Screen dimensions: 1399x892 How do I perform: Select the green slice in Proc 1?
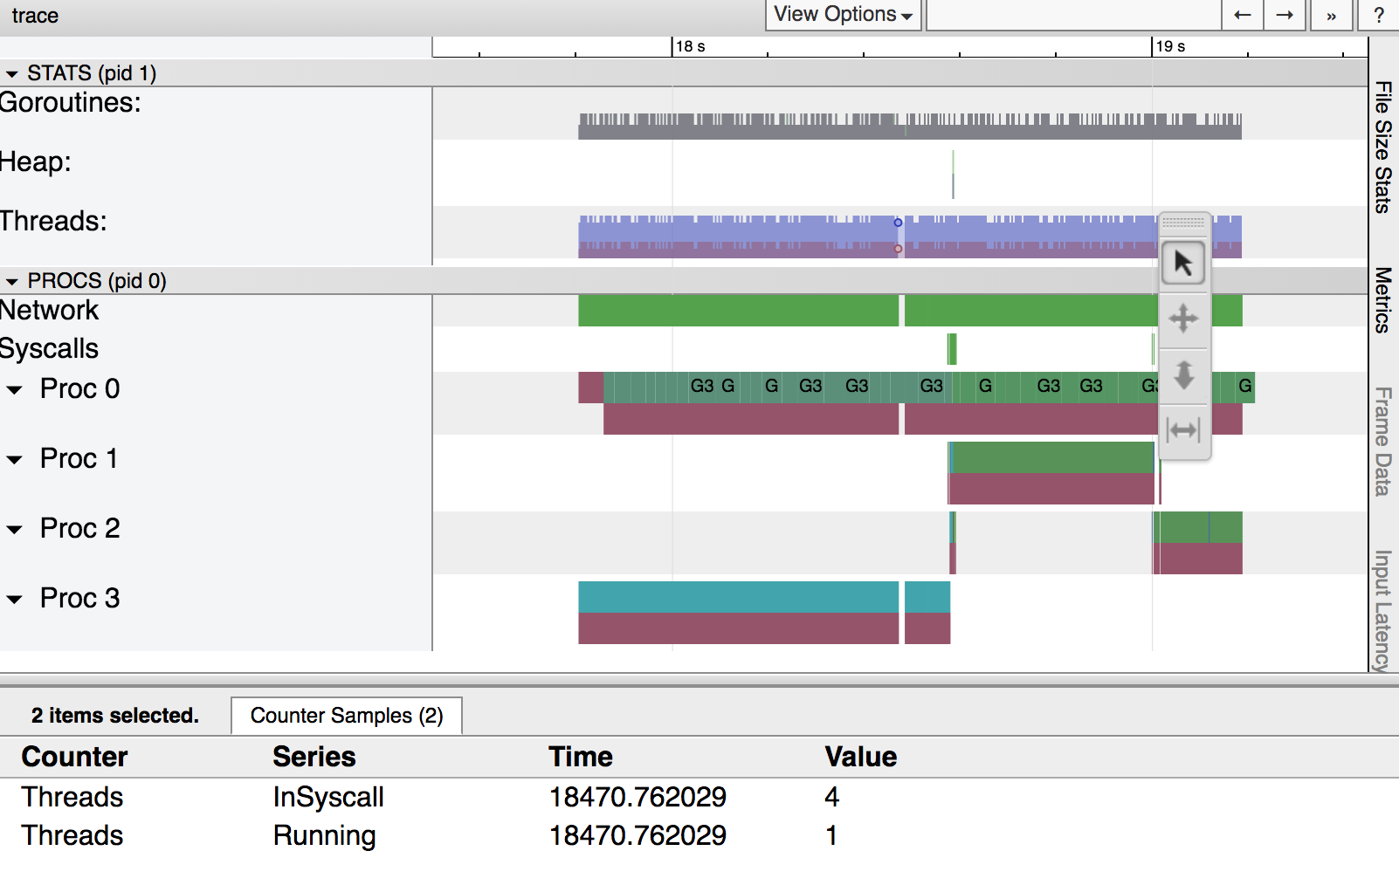point(1051,457)
